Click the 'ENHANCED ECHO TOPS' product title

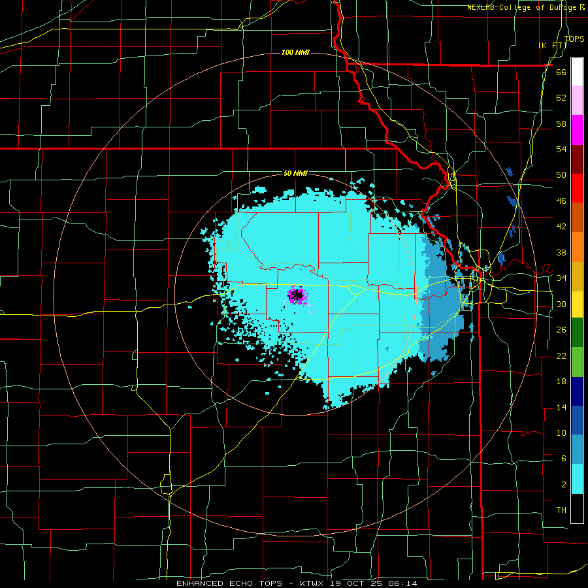(x=229, y=583)
